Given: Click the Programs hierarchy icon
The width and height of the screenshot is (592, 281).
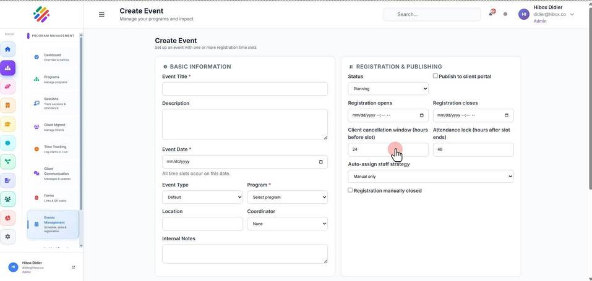Looking at the screenshot, I should point(36,79).
